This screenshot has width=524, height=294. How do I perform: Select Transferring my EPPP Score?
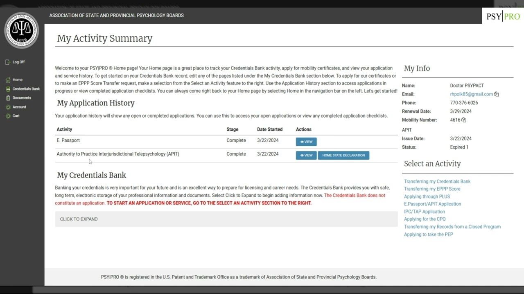click(432, 189)
